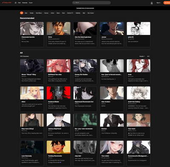
Task: Click the search magnifier icon
Action: [x=74, y=3]
